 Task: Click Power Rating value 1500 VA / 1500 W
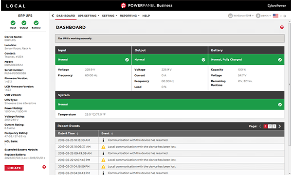pyautogui.click(x=16, y=112)
